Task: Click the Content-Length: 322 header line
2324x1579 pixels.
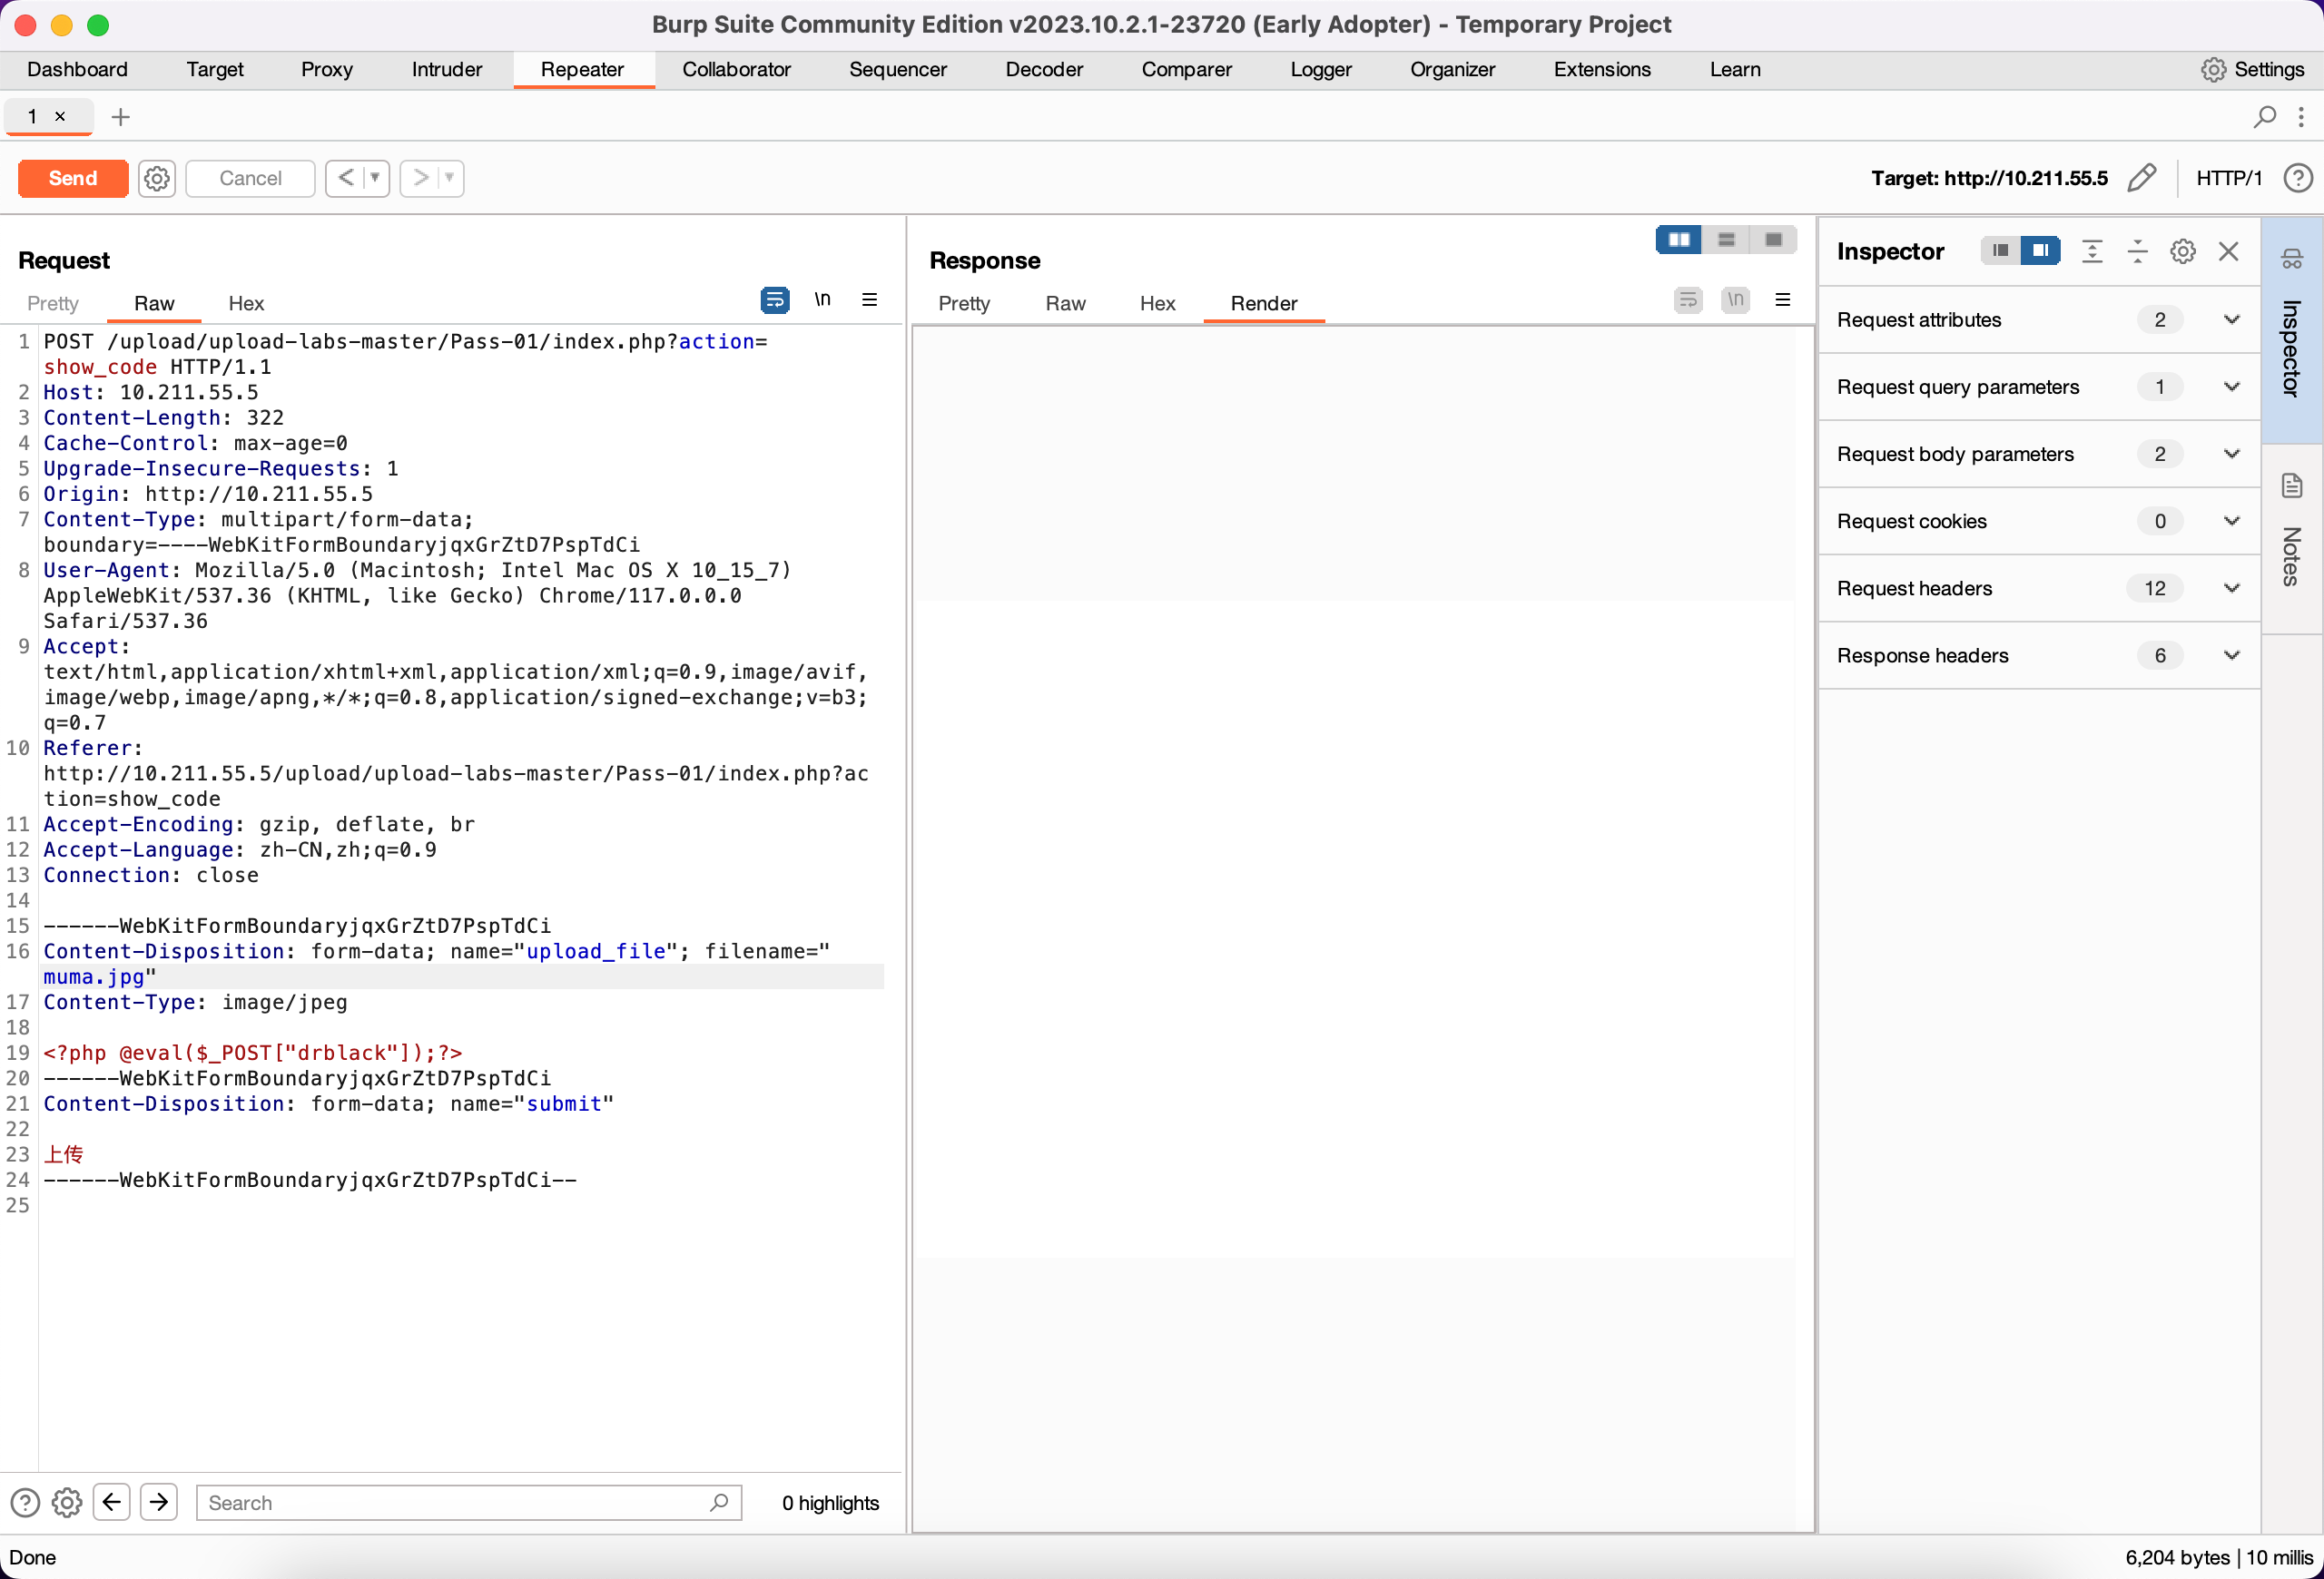Action: point(163,417)
